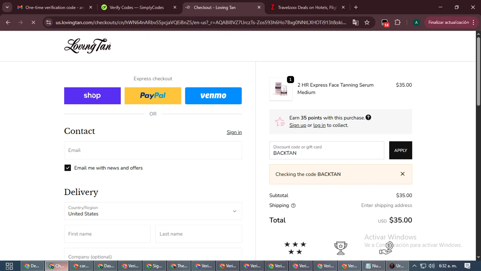Dismiss the Checking the code BACKTAN notice

pyautogui.click(x=402, y=174)
